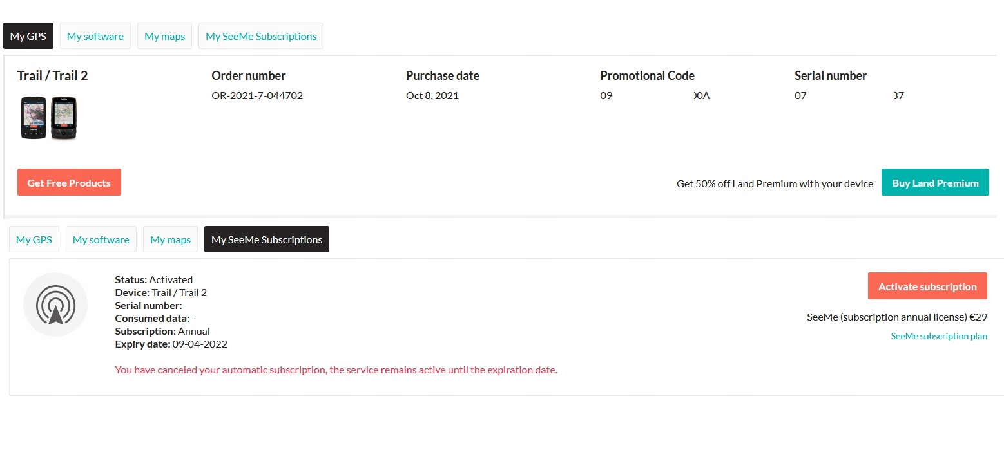Click the Trail / Trail 2 heading
The width and height of the screenshot is (1004, 450).
point(53,76)
